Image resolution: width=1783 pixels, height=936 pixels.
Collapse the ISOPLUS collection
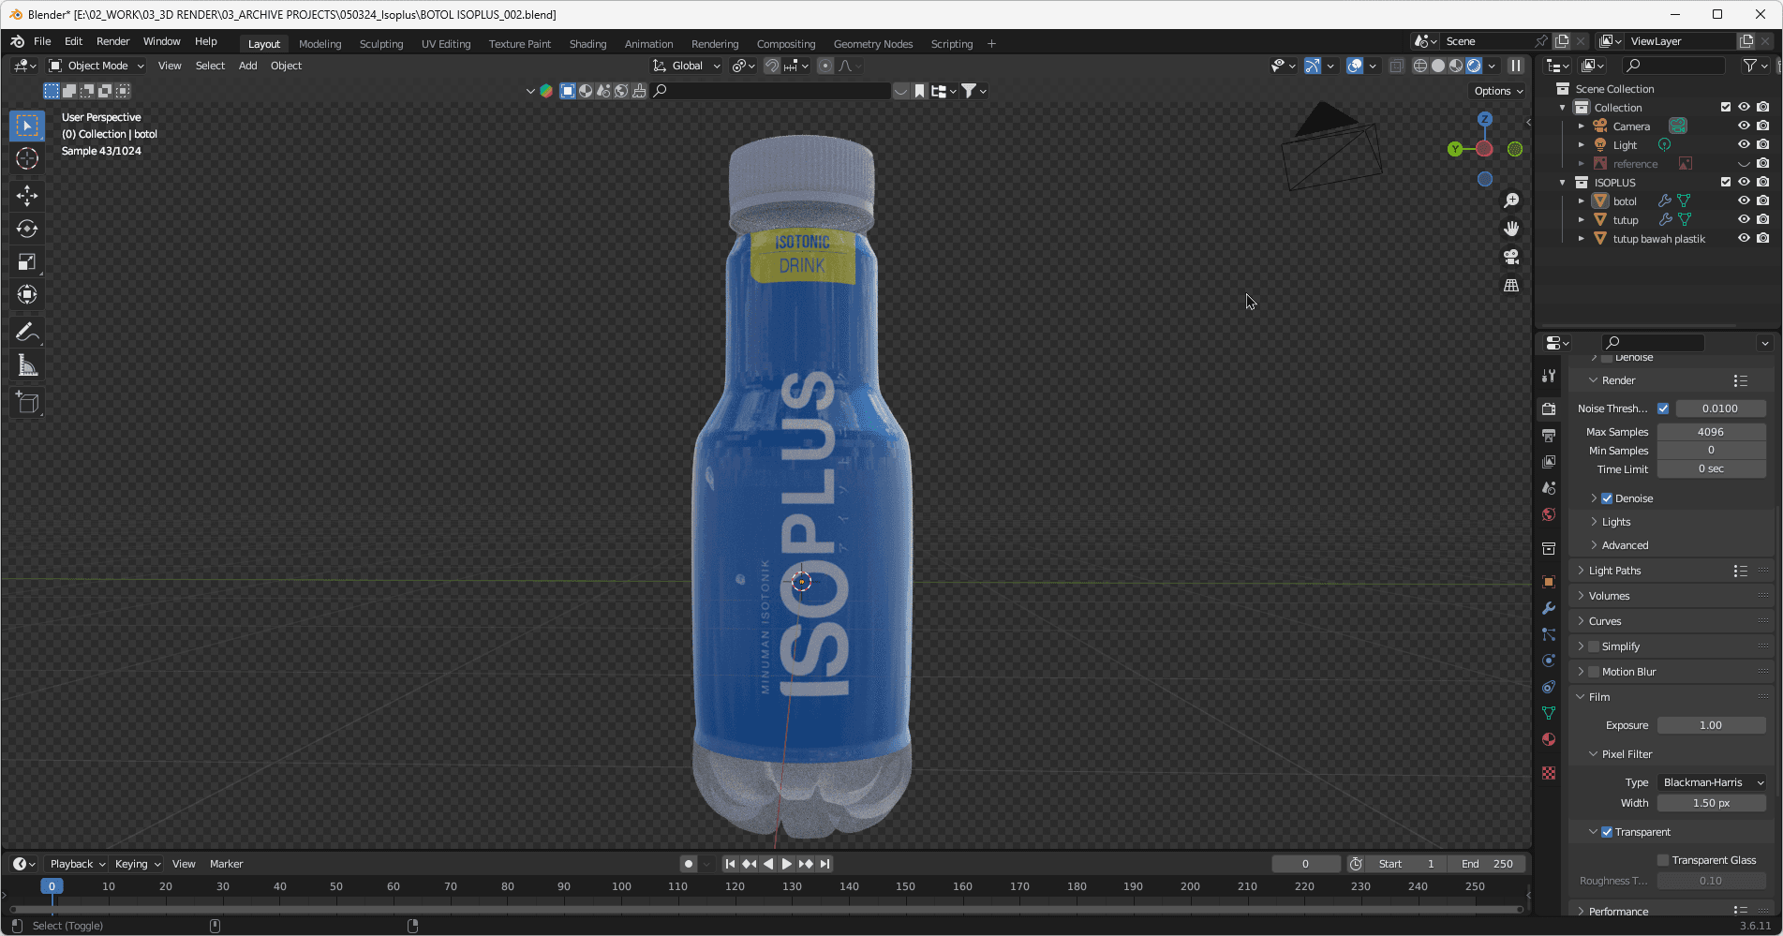(x=1563, y=183)
